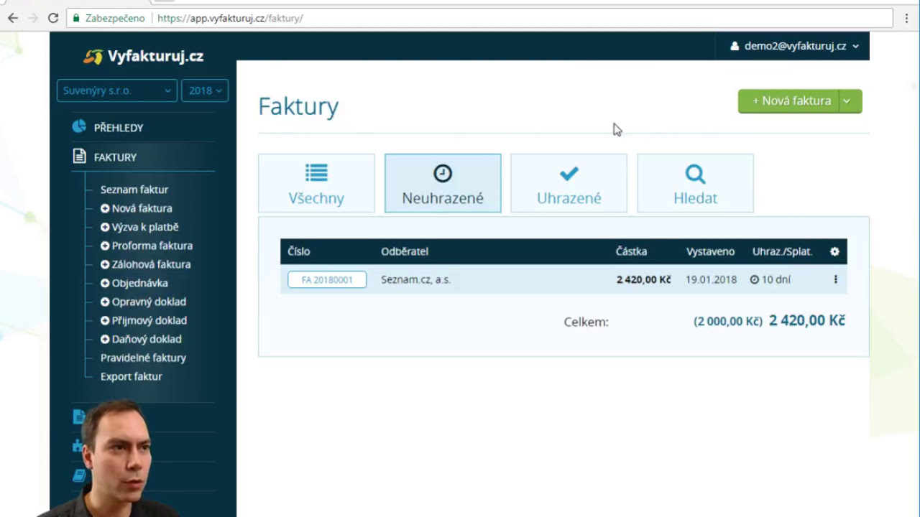Click the plus icon beside Opravný doklad
The width and height of the screenshot is (920, 517).
point(105,302)
